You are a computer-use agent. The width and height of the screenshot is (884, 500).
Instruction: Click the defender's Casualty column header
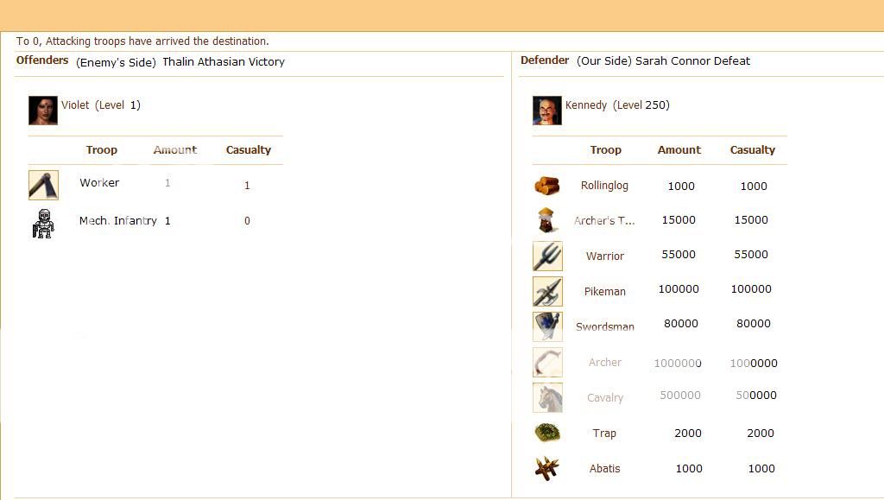pos(752,150)
